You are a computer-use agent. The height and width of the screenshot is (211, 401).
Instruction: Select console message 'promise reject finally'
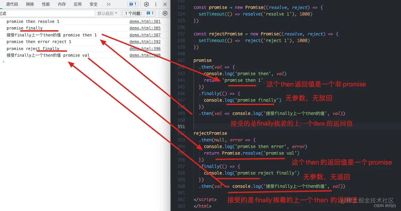pos(33,49)
